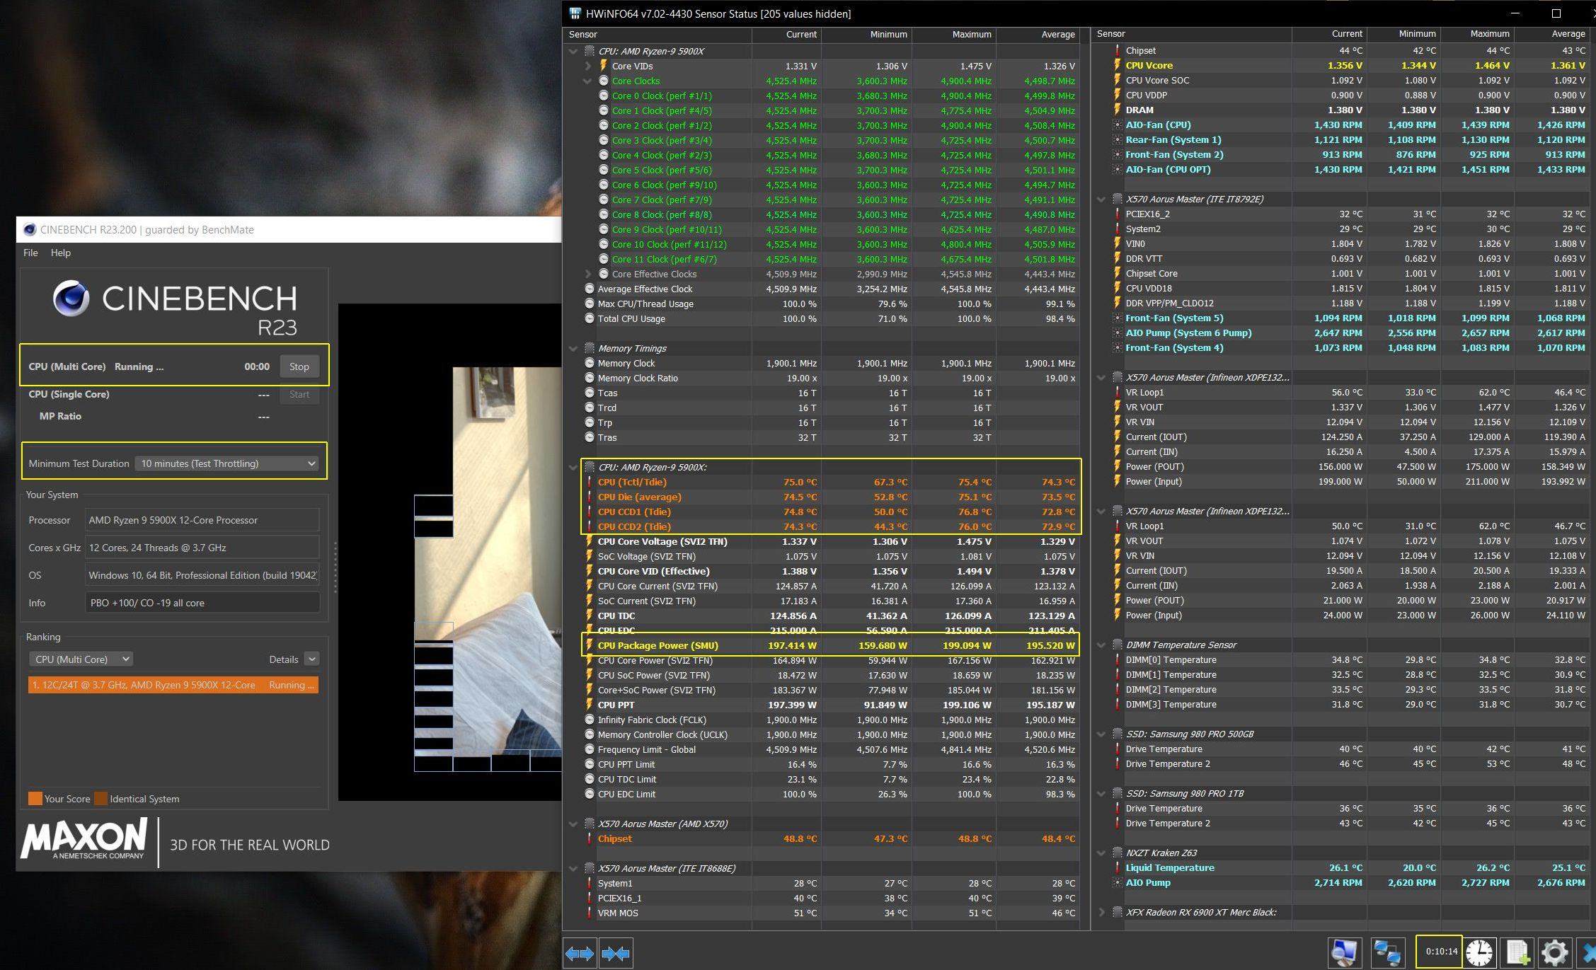Click thermometer icon beside orange Chipset 48.8 °C
Image resolution: width=1596 pixels, height=970 pixels.
tap(589, 838)
